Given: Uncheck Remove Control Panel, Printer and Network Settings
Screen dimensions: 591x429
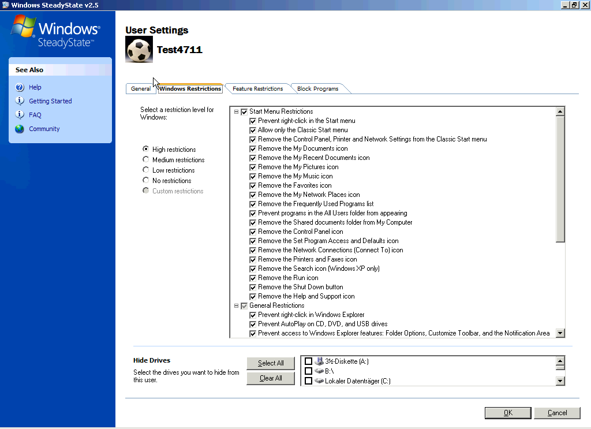Looking at the screenshot, I should coord(253,140).
